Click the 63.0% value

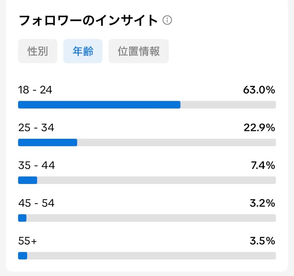(x=259, y=90)
